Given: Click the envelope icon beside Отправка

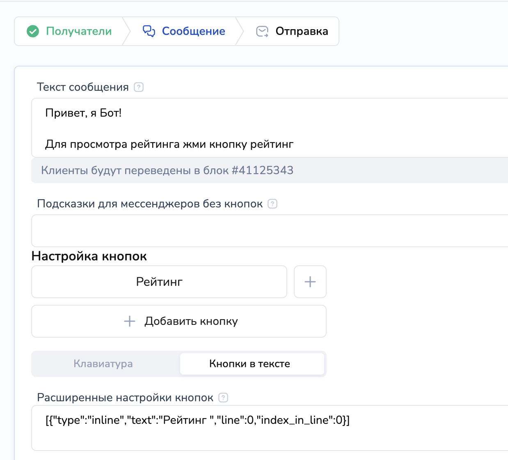Looking at the screenshot, I should pyautogui.click(x=262, y=31).
